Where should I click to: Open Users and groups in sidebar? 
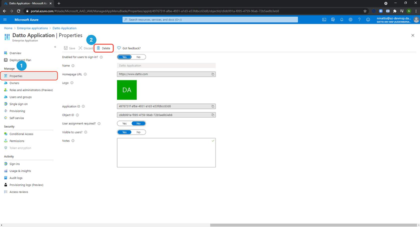(20, 97)
